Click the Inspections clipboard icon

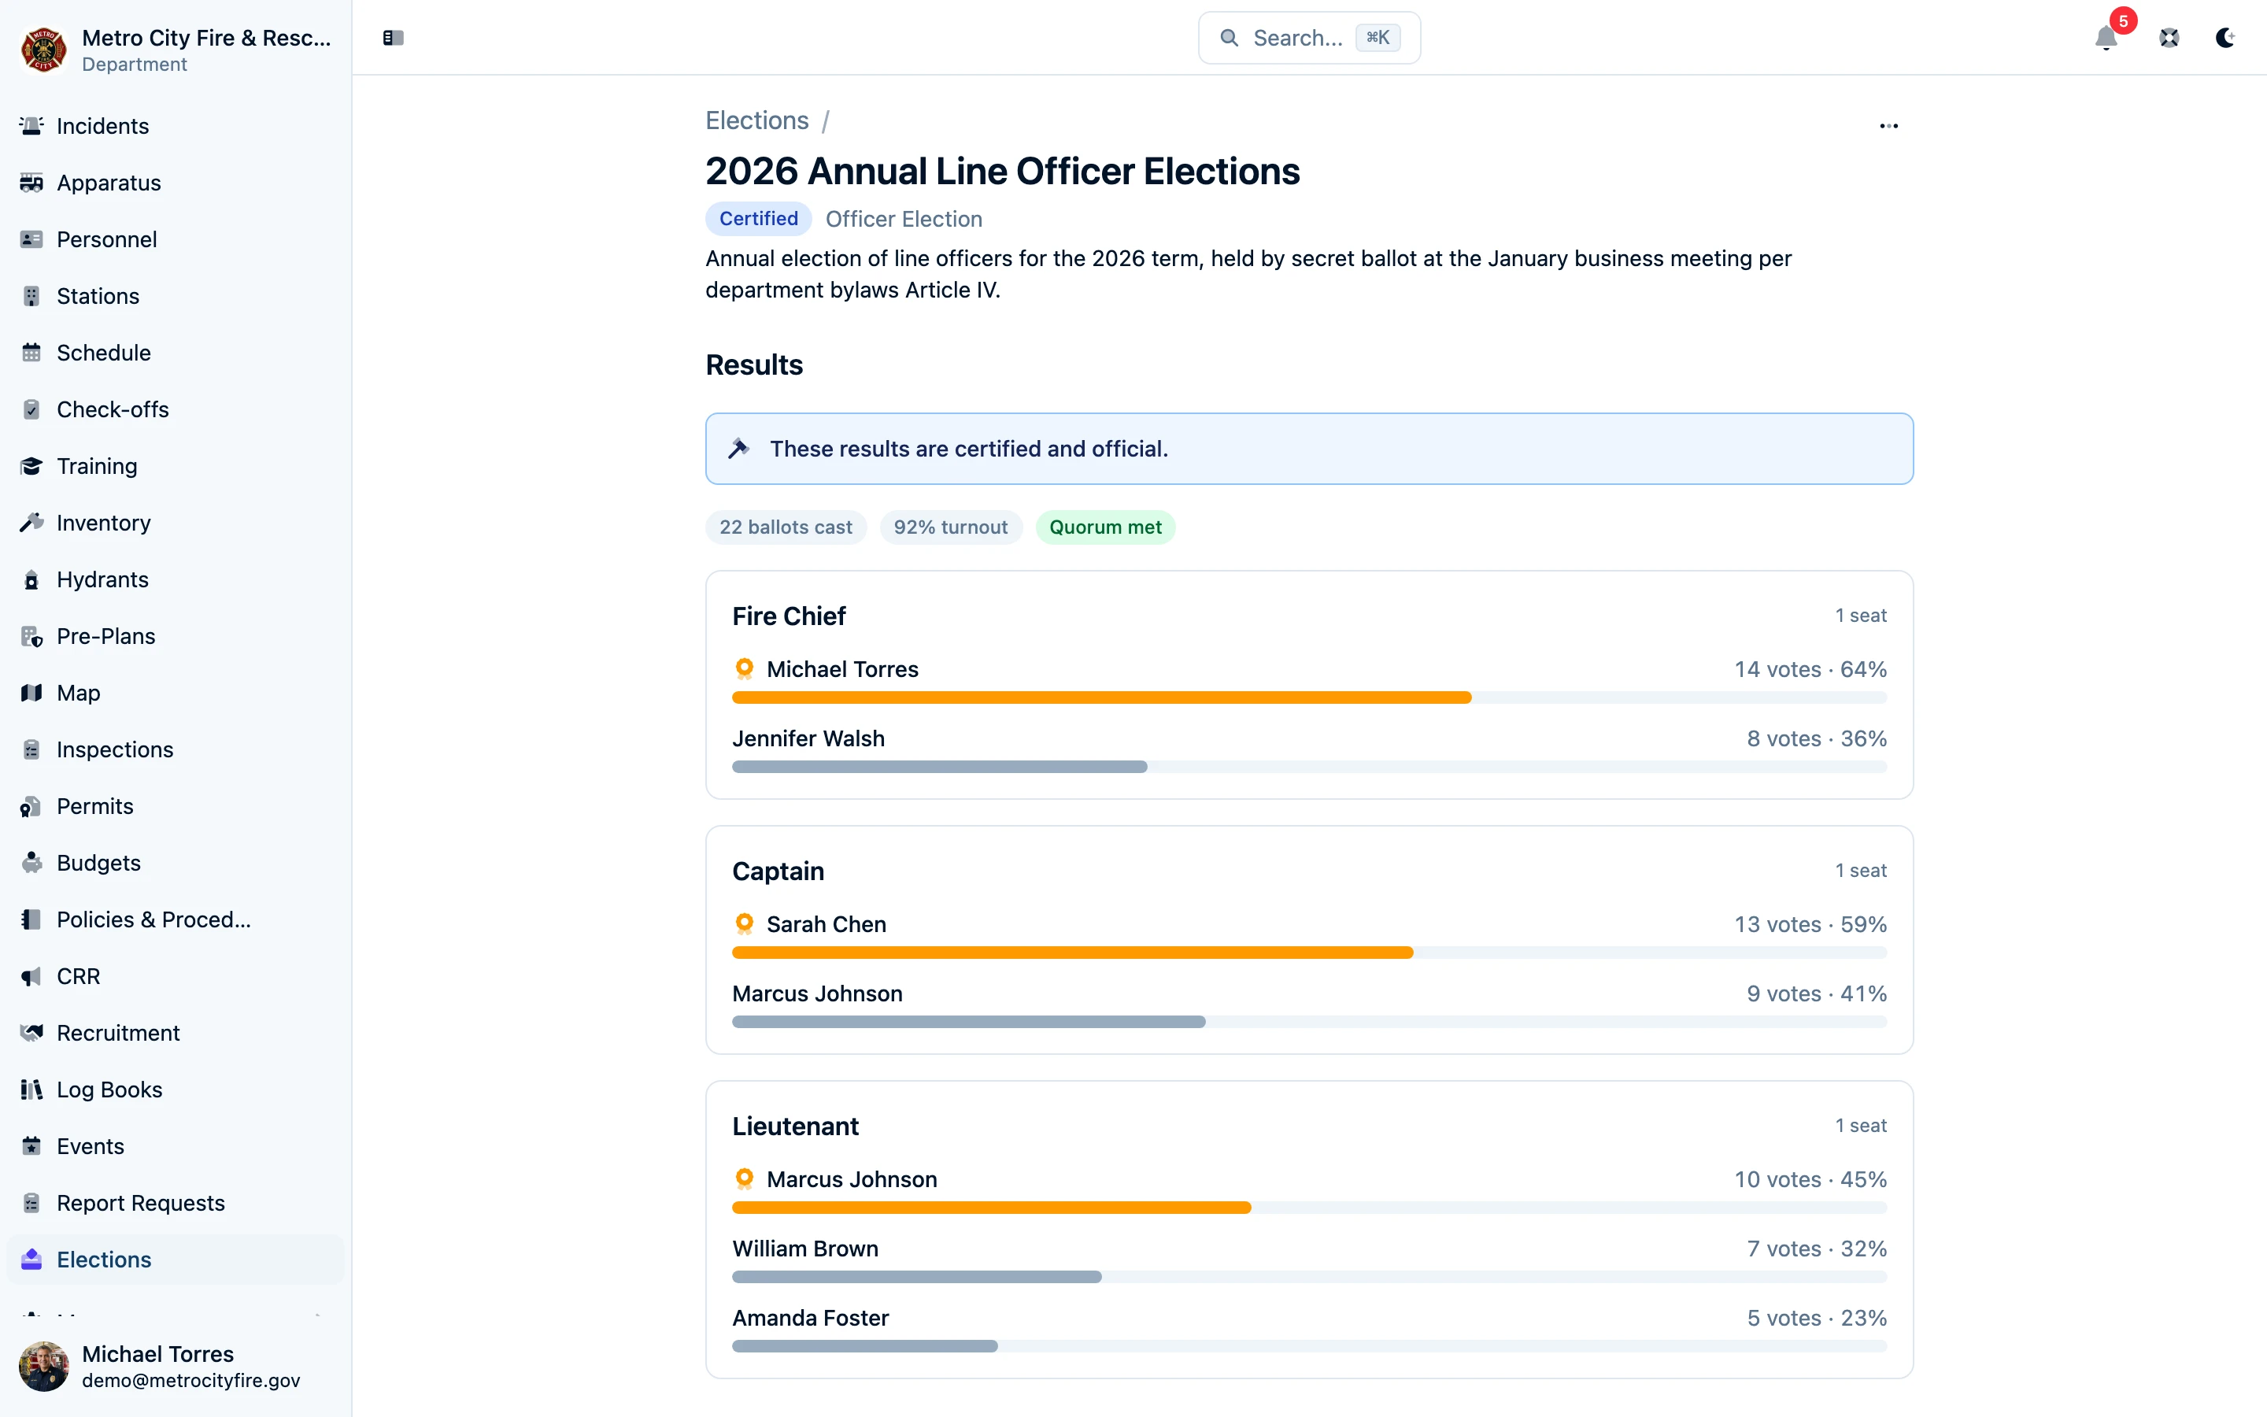tap(31, 749)
